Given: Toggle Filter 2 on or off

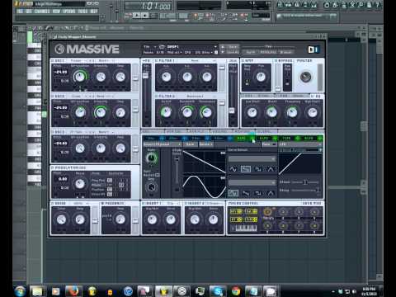Looking at the screenshot, I should click(x=157, y=97).
